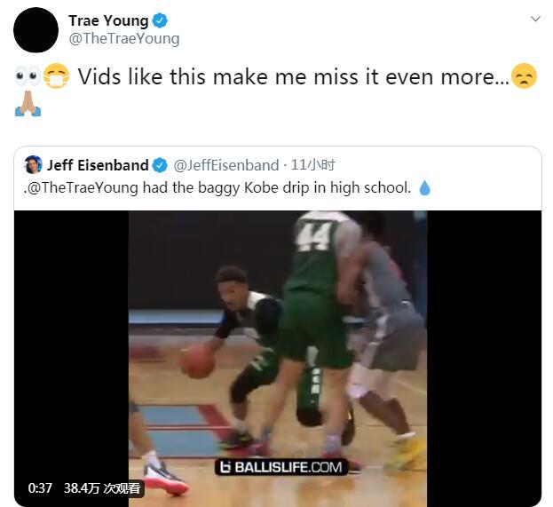Click the eyes emoji in the tweet

28,76
